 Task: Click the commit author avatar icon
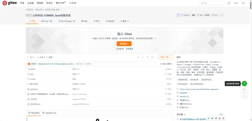pos(29,64)
